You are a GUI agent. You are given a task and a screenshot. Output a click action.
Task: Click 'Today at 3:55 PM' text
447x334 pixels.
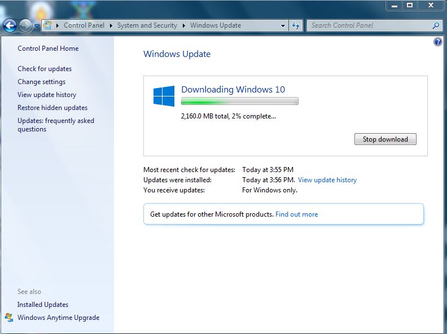[x=268, y=170]
